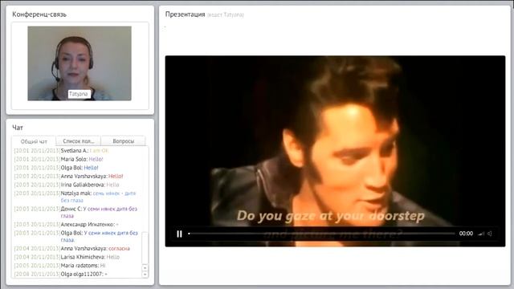Select Maria radatoms's Hi message
514x289 pixels.
click(59, 266)
